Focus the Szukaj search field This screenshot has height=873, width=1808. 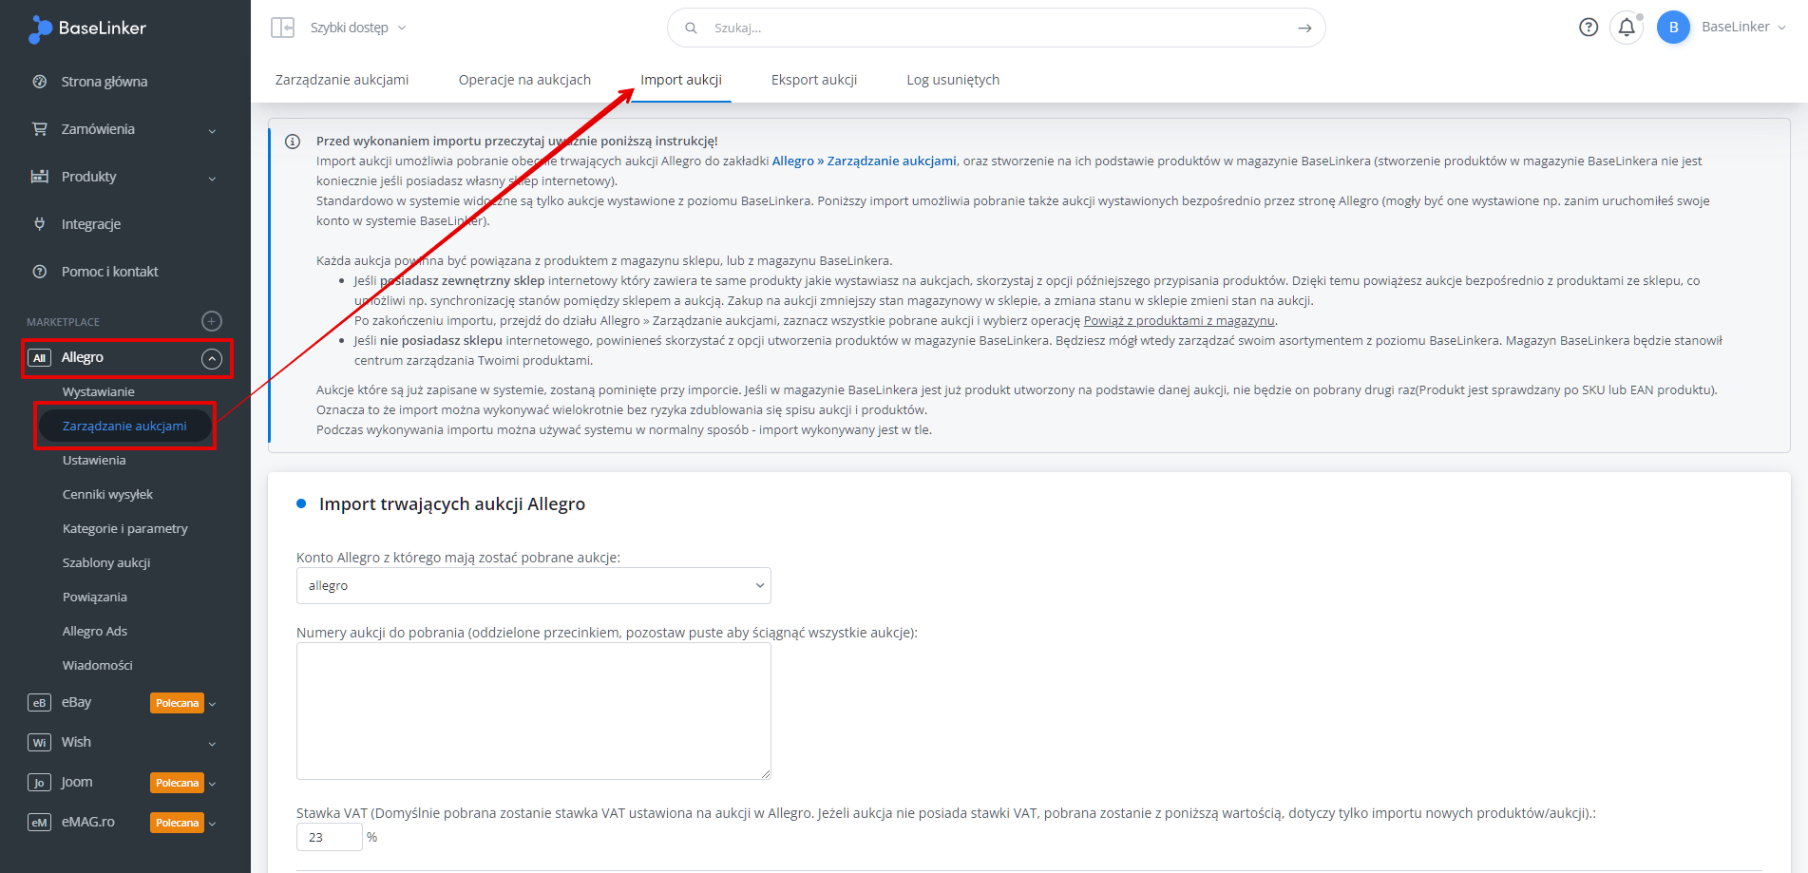tap(998, 28)
